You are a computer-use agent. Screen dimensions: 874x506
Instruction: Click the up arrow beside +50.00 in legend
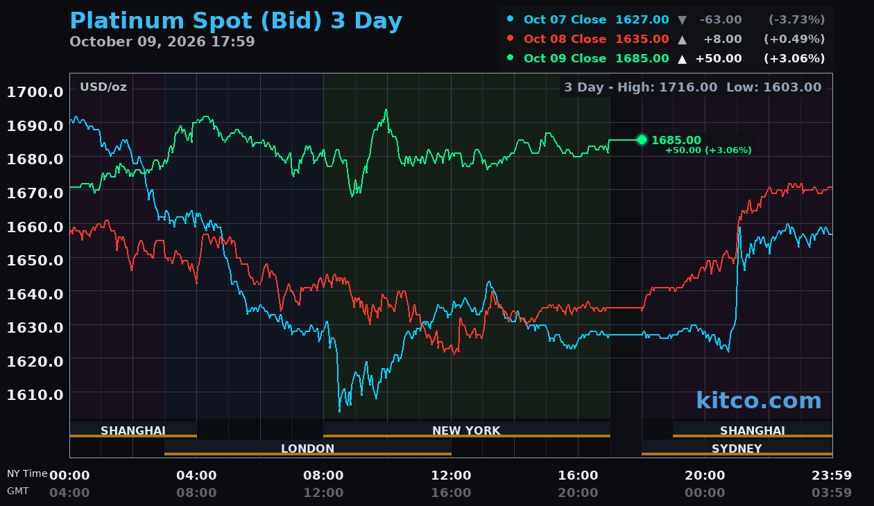point(682,59)
